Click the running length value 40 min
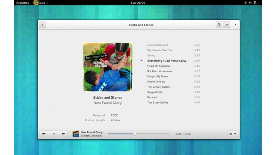The image size is (276, 155). tap(115, 120)
